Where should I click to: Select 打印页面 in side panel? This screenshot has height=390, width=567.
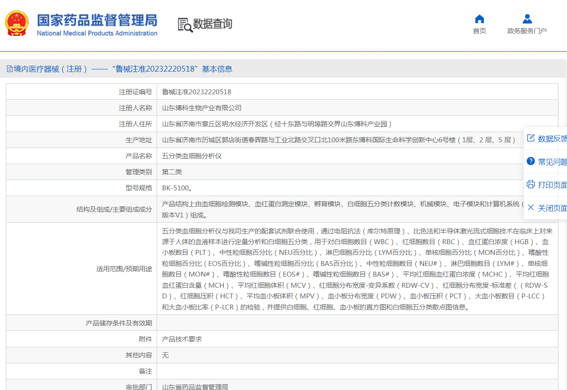[546, 185]
